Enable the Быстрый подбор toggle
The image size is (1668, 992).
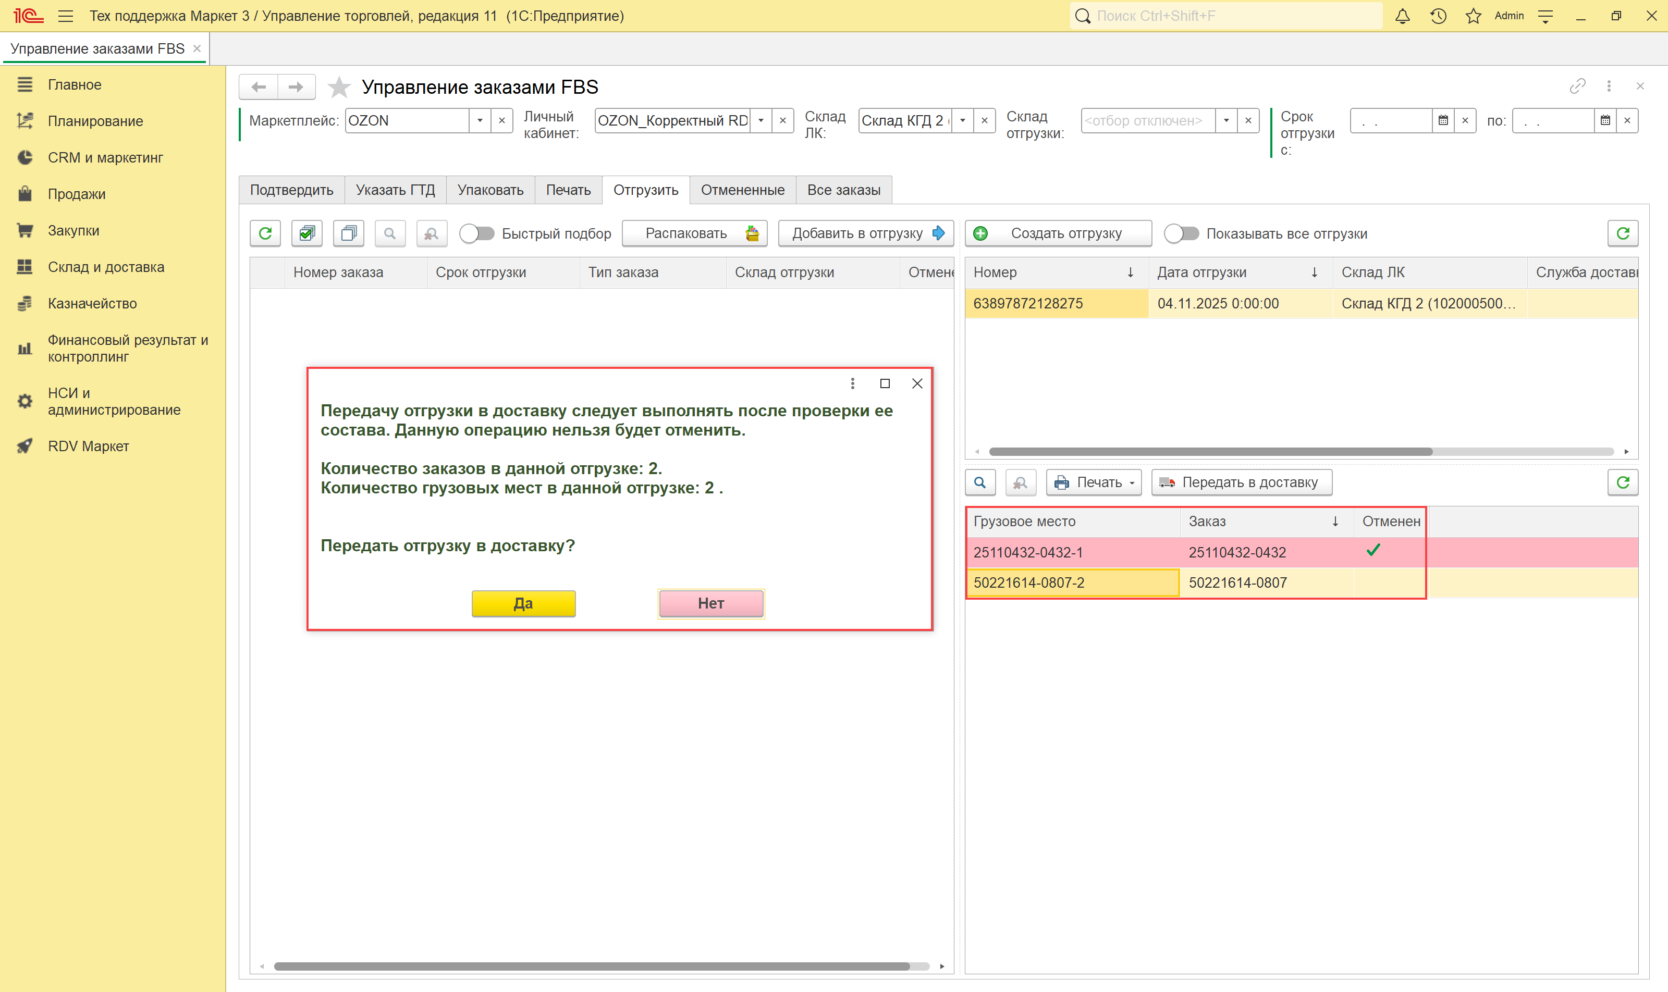pos(477,233)
